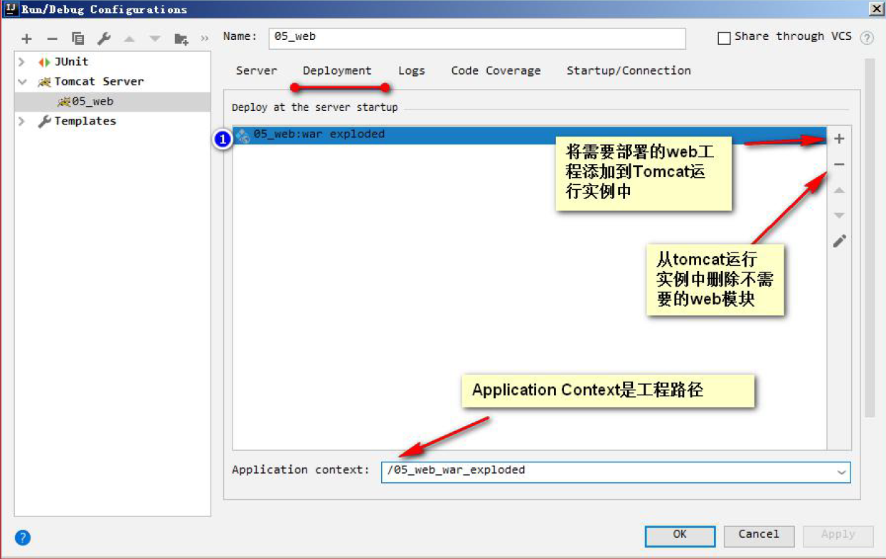
Task: Click the pencil edit artifact icon
Action: coord(839,241)
